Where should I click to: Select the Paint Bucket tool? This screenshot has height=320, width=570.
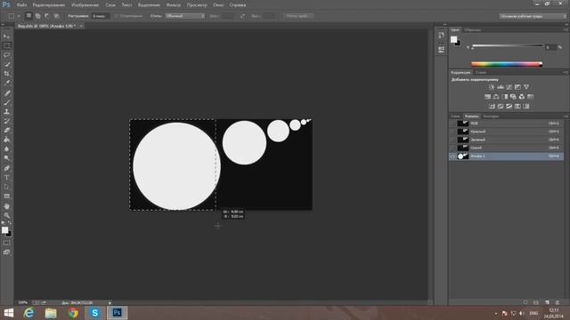(6, 140)
